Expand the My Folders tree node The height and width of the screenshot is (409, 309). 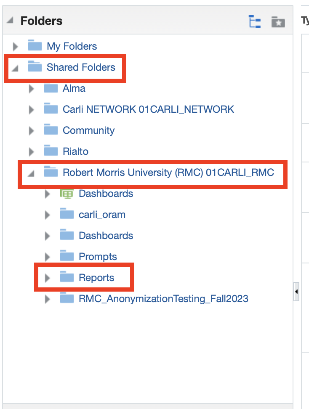tap(16, 46)
